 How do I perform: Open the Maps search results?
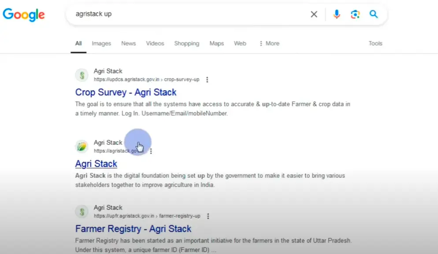point(216,43)
